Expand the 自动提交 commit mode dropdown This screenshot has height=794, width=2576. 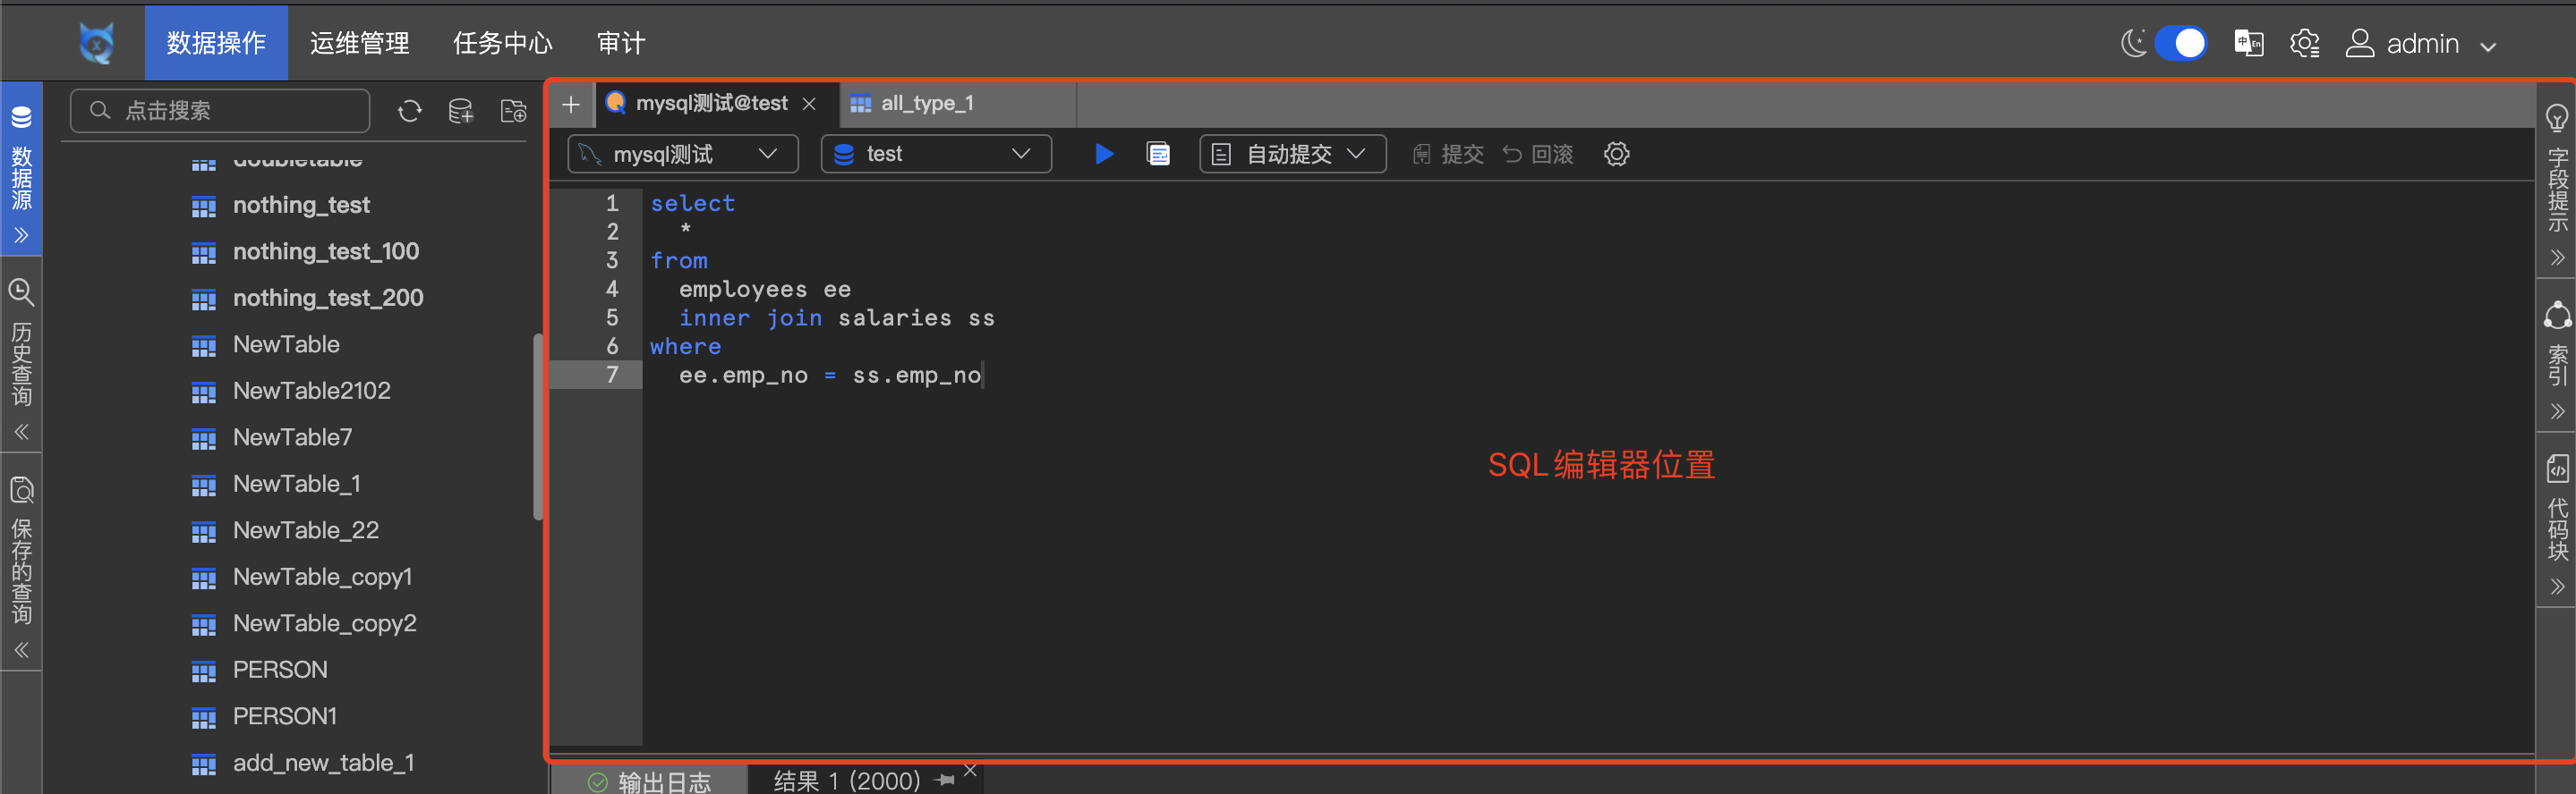click(1292, 154)
